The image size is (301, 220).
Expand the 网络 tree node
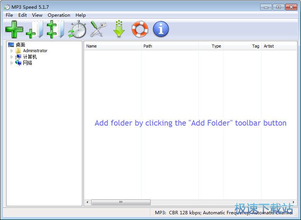(11, 63)
